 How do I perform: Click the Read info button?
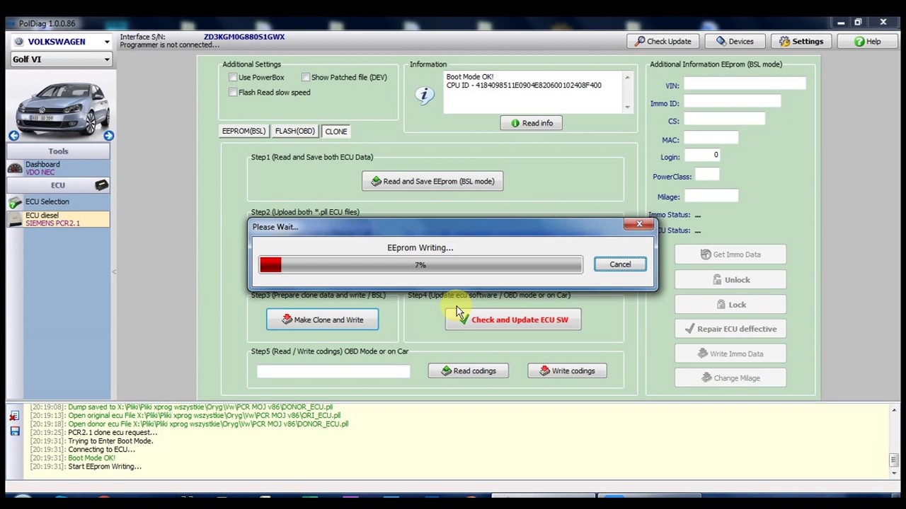pyautogui.click(x=532, y=123)
